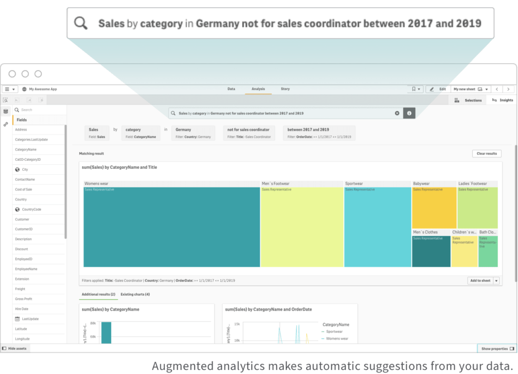This screenshot has width=518, height=374.
Task: Go to the next sheet arrow
Action: point(508,89)
